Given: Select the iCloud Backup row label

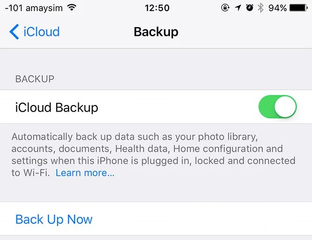Looking at the screenshot, I should point(57,108).
